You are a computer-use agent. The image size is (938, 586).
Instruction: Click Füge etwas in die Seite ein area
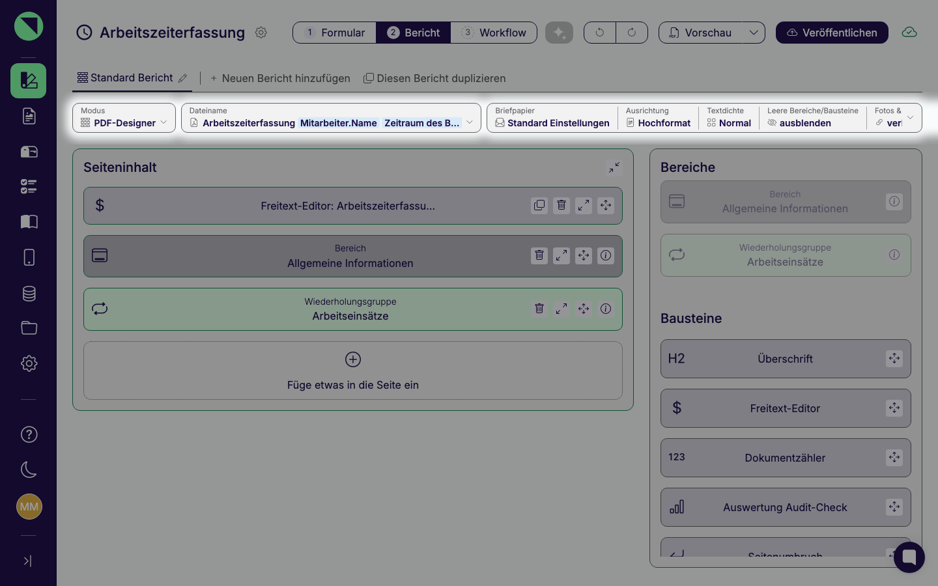coord(353,370)
